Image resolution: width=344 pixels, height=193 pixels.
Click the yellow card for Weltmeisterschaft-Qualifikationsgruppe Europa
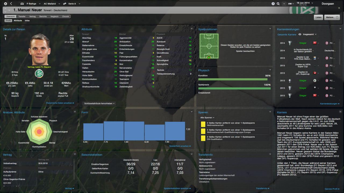pos(203,131)
